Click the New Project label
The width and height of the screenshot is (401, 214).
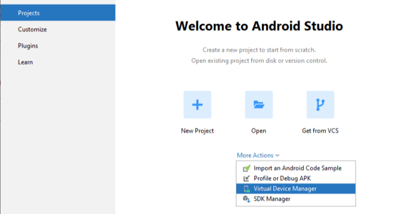tap(197, 131)
